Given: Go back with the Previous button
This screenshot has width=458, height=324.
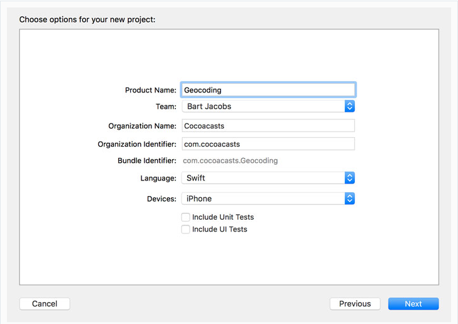Looking at the screenshot, I should [x=355, y=304].
